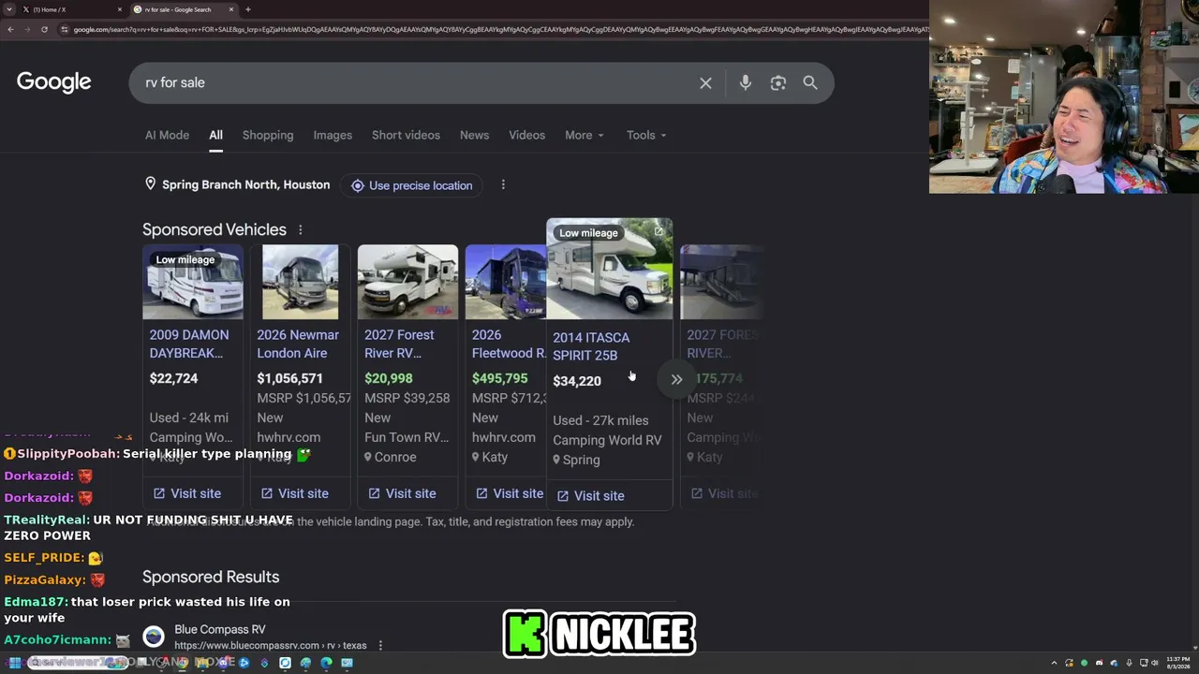Switch to News results tab
The height and width of the screenshot is (674, 1199).
[474, 135]
